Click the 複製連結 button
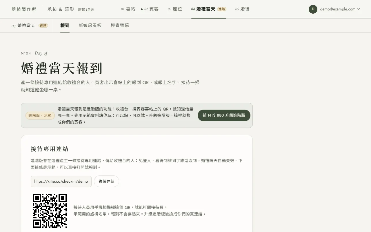The image size is (371, 232). coord(106,181)
